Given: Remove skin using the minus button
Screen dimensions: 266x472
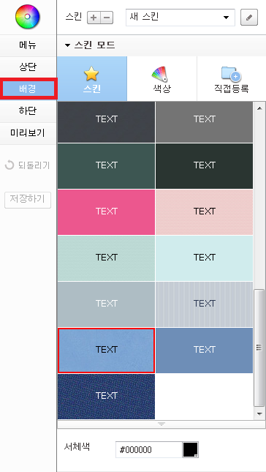Looking at the screenshot, I should click(x=107, y=18).
